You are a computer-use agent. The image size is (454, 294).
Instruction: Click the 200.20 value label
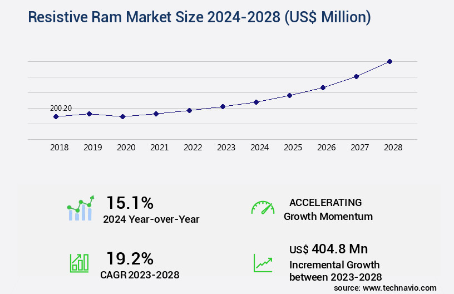(x=61, y=109)
